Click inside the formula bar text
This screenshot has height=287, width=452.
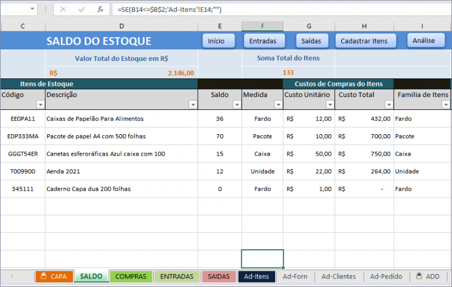(x=226, y=10)
